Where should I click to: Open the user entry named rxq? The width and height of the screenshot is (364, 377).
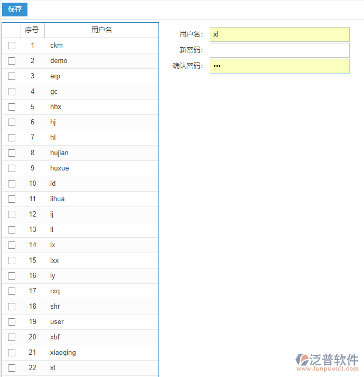pos(55,291)
